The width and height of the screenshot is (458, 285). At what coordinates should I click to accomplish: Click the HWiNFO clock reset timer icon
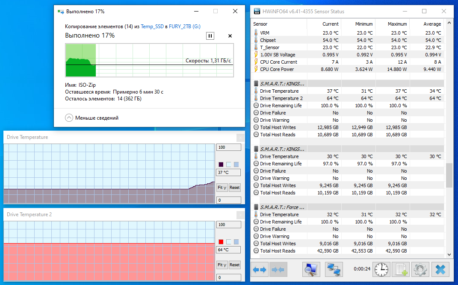coord(381,270)
